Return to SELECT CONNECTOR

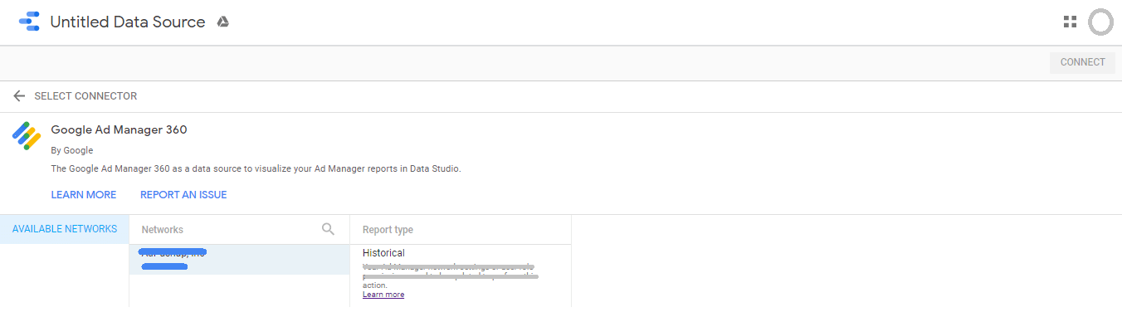pyautogui.click(x=85, y=96)
